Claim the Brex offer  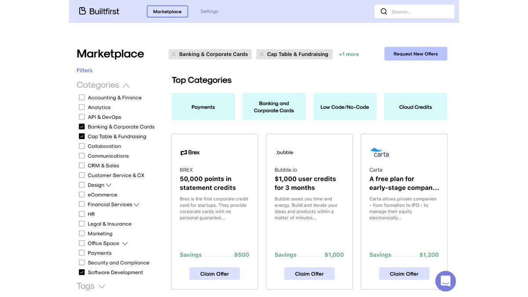point(215,274)
